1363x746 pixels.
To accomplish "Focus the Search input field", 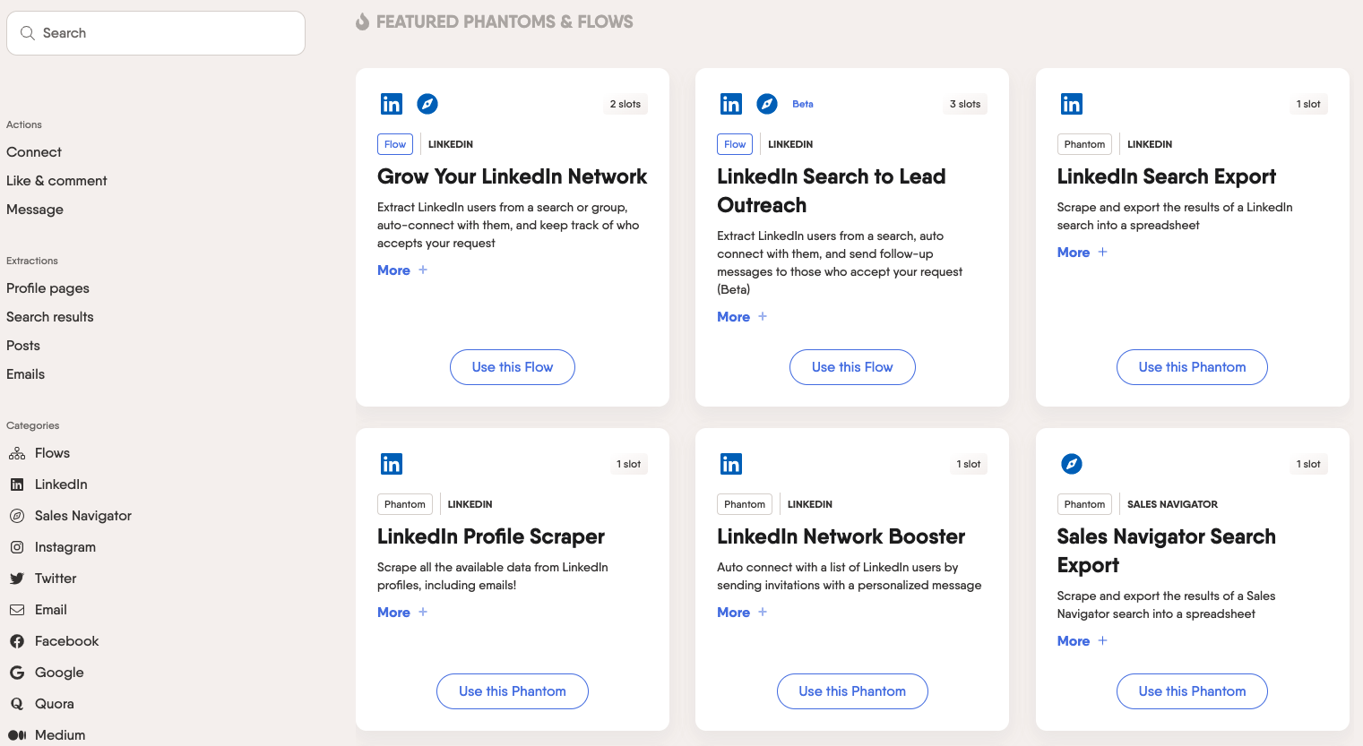I will (x=156, y=33).
